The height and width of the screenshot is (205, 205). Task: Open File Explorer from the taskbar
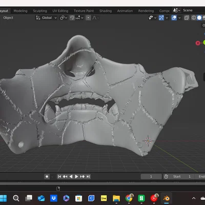pos(116,198)
